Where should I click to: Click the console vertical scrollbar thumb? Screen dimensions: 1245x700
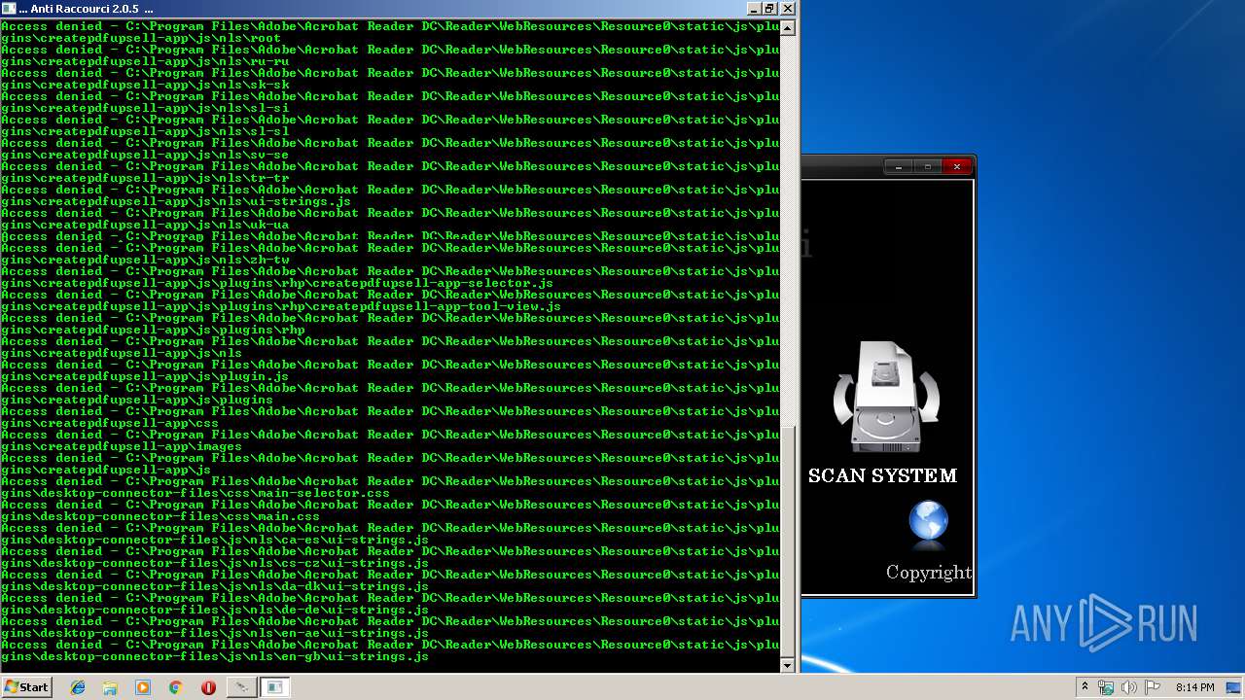click(x=788, y=540)
